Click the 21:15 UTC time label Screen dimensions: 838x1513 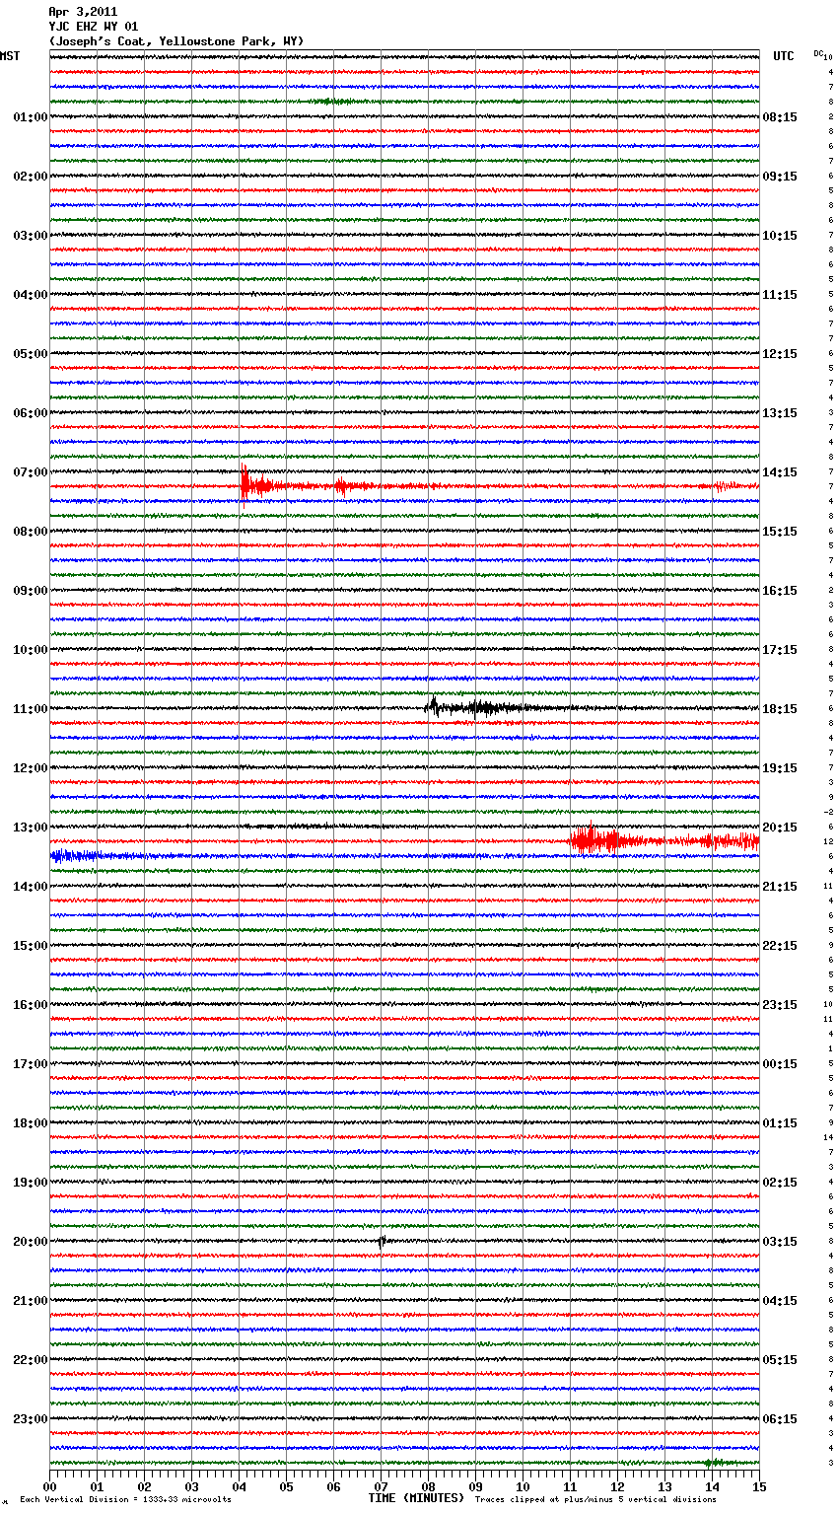[x=780, y=887]
